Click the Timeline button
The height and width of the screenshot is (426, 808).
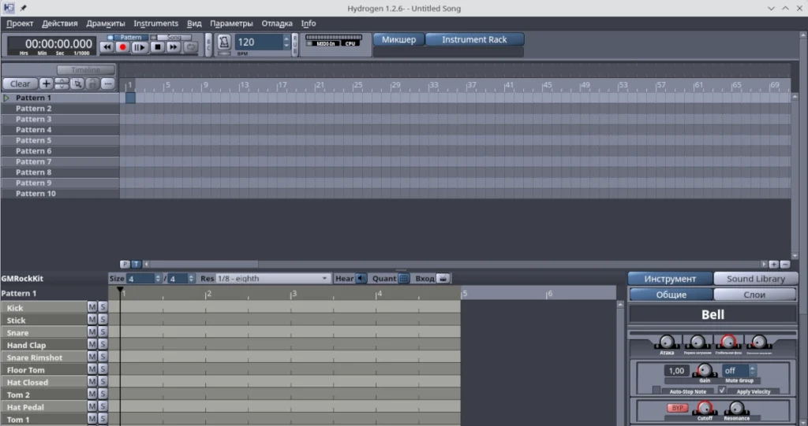click(85, 69)
